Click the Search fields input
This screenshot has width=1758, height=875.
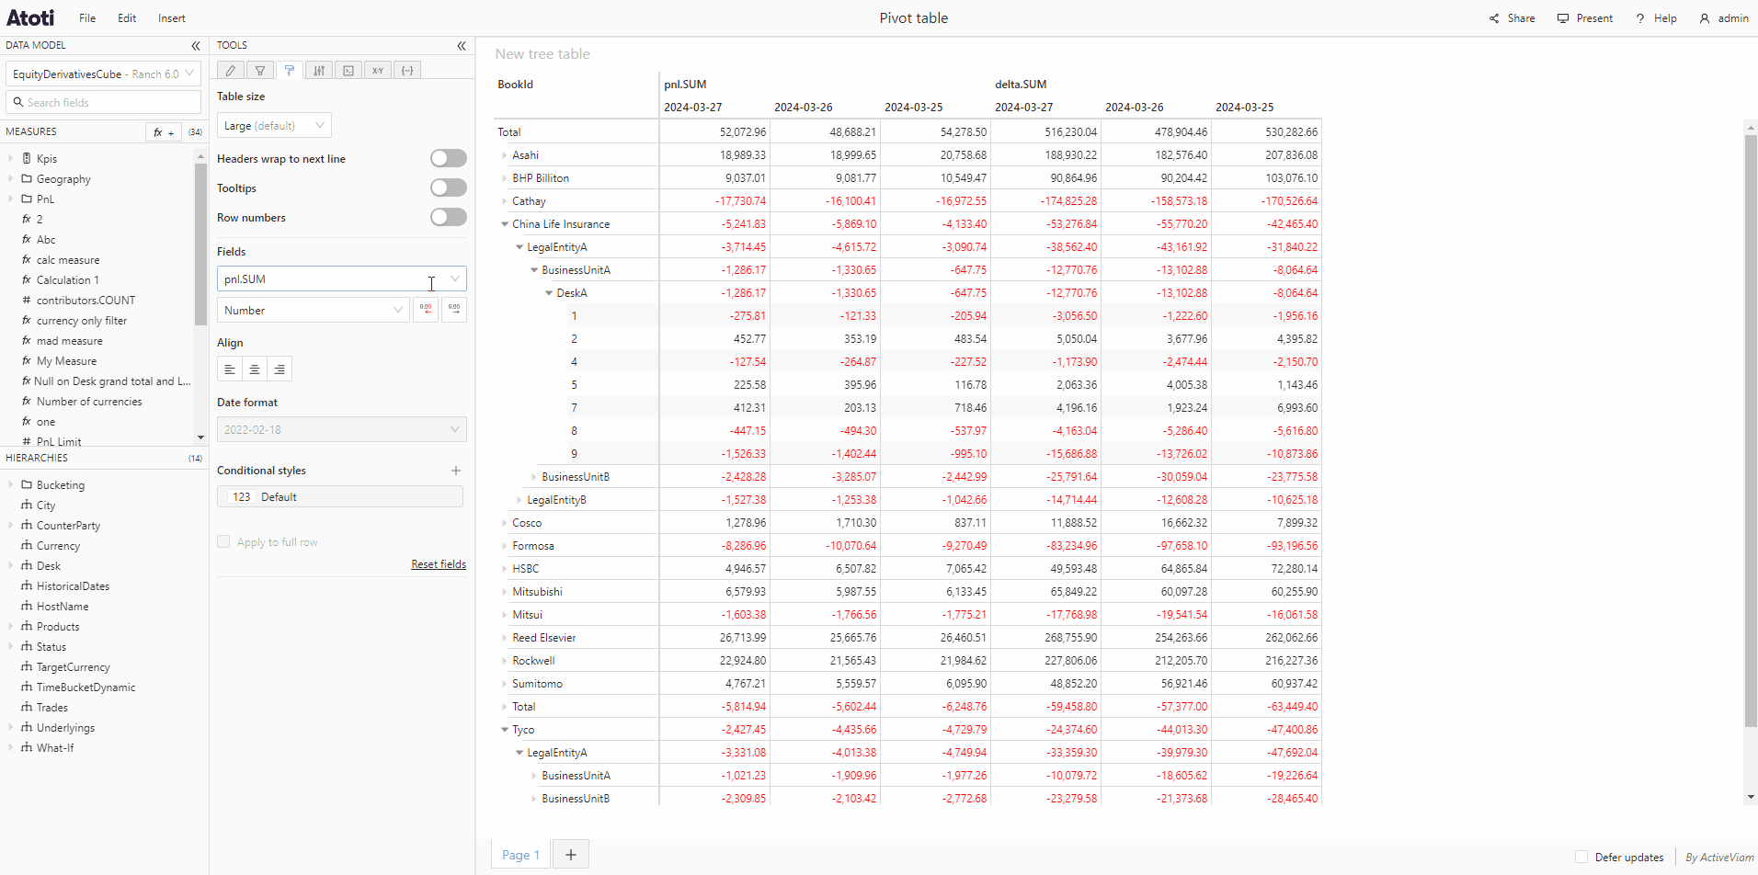point(104,102)
